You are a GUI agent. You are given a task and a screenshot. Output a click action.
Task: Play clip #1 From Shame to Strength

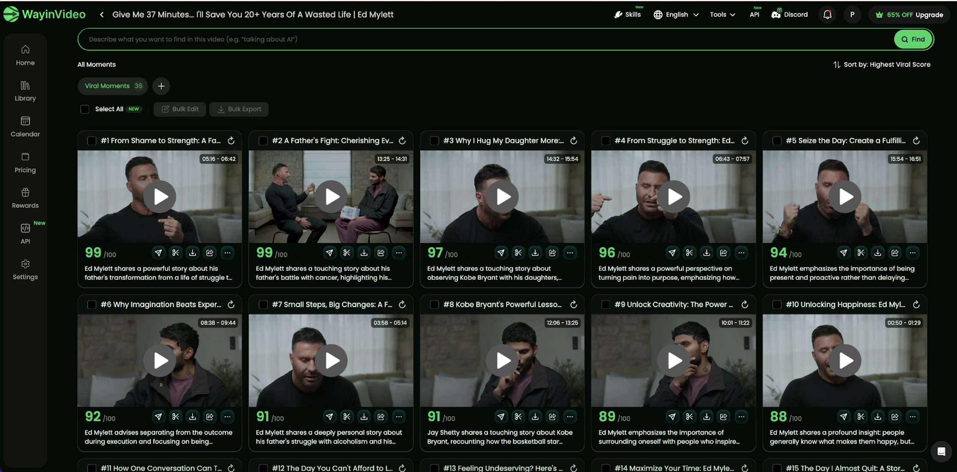[159, 197]
